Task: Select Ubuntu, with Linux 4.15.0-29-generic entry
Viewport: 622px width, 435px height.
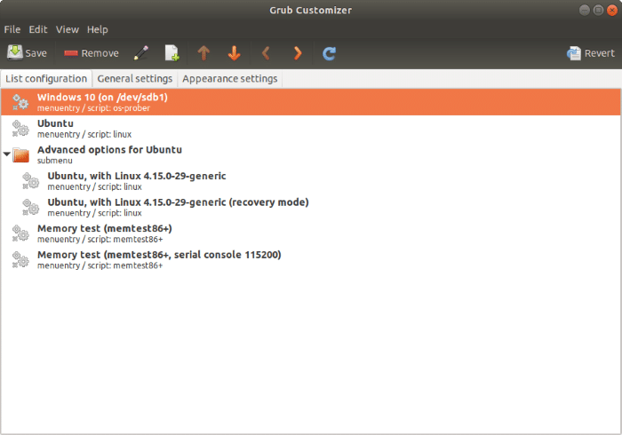Action: point(311,180)
